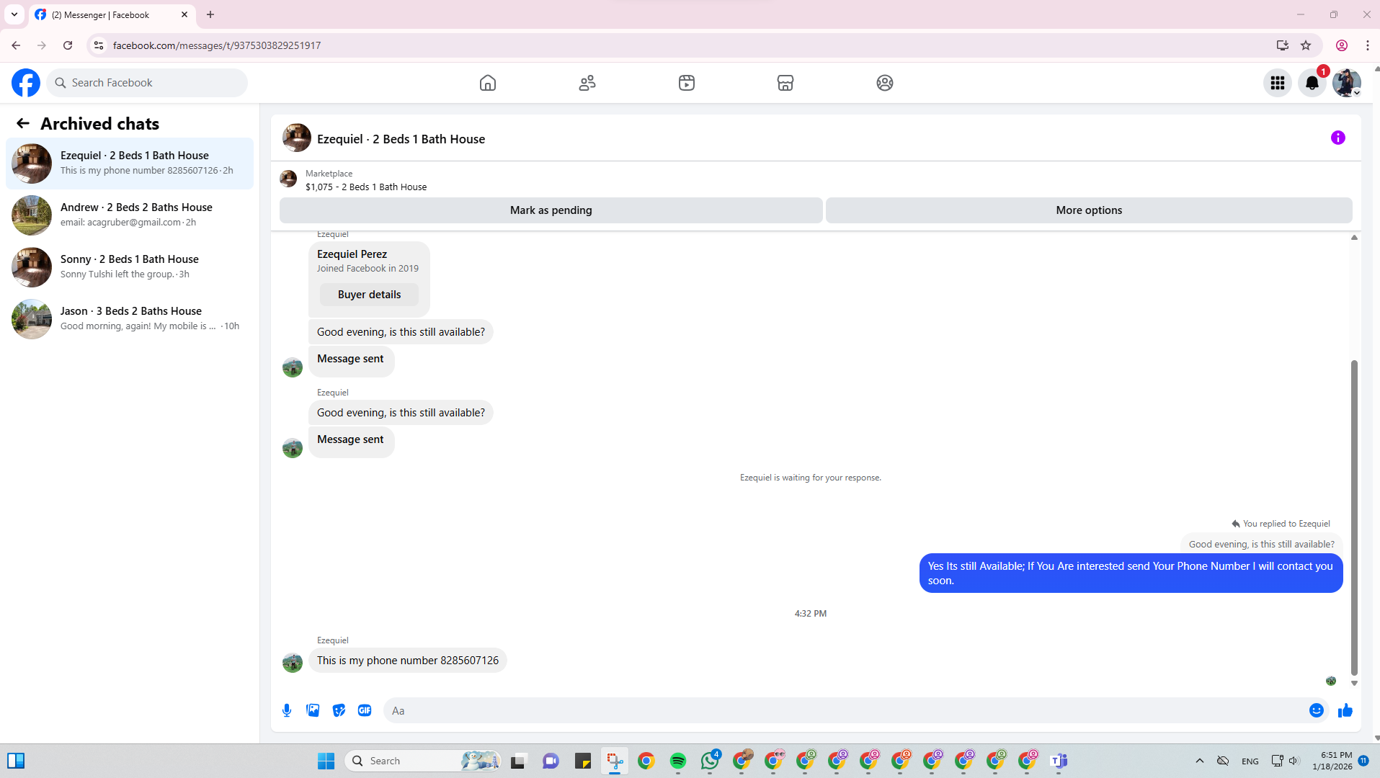
Task: Click the phone number message 8285607126
Action: pyautogui.click(x=408, y=661)
